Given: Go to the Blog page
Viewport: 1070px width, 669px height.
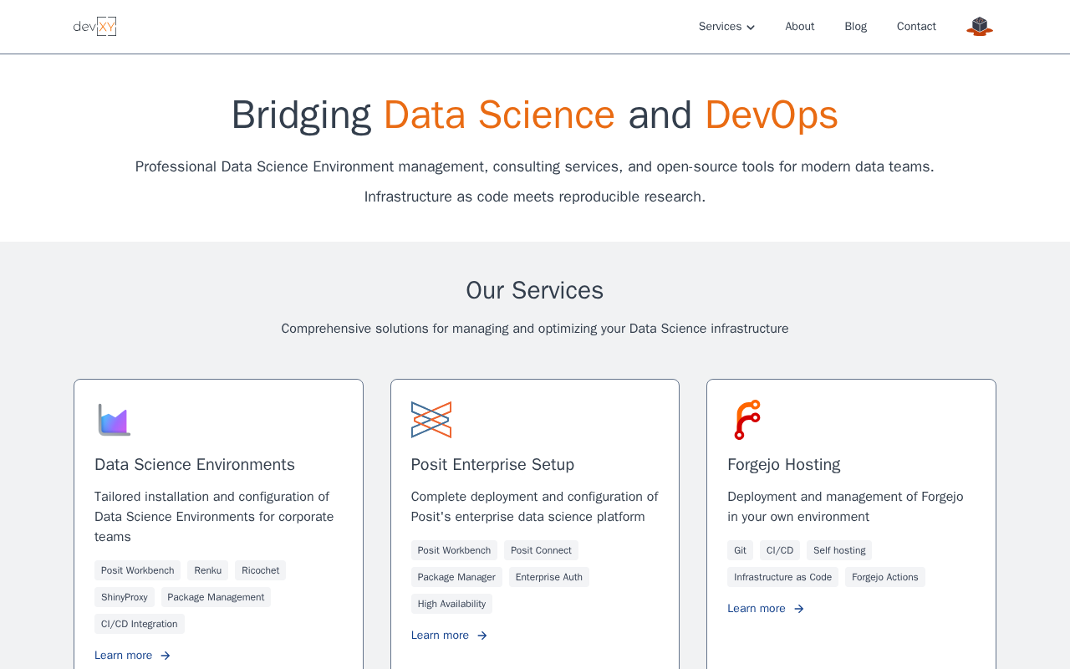Looking at the screenshot, I should [x=855, y=27].
